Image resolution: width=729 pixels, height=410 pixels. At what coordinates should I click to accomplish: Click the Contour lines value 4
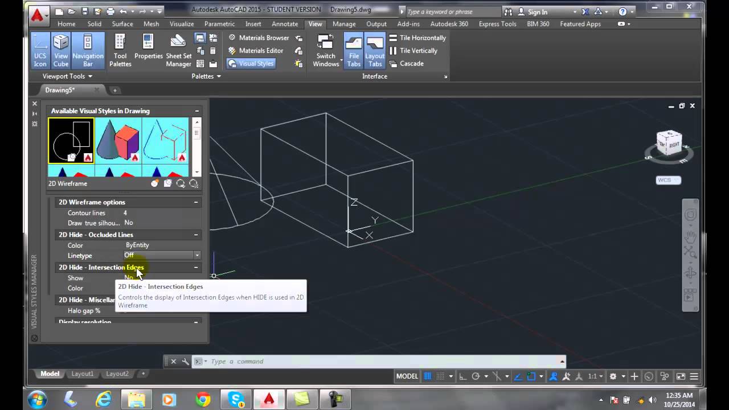click(x=125, y=213)
